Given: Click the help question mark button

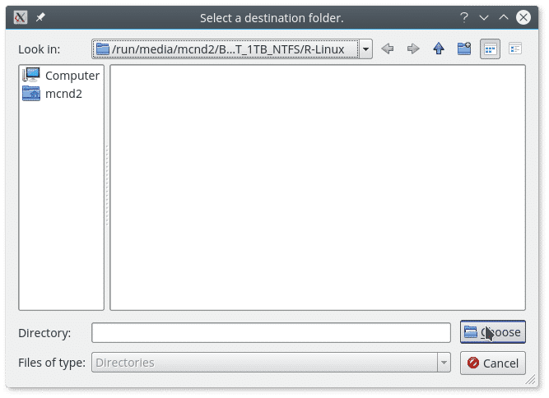Looking at the screenshot, I should (x=464, y=17).
